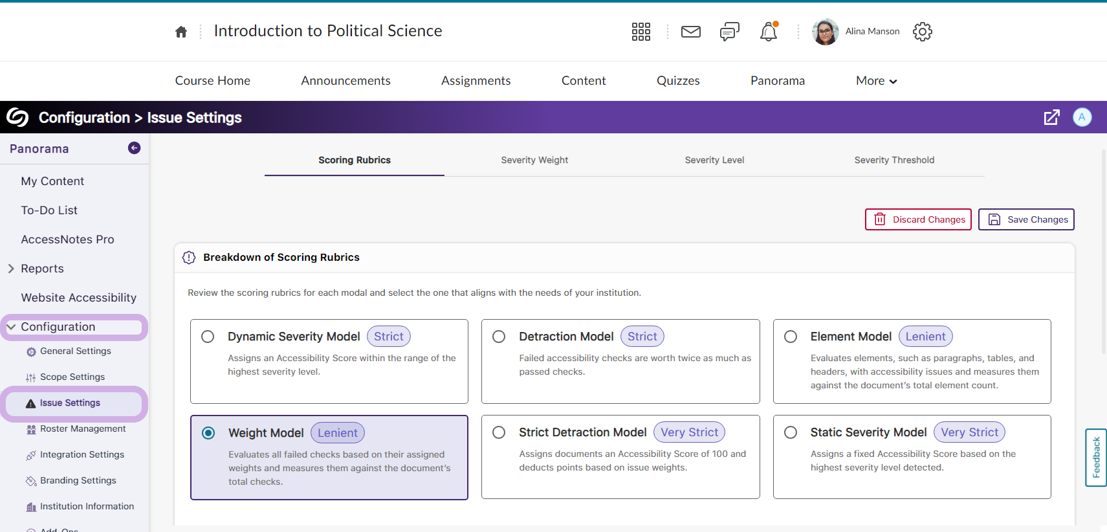Open the chat messages icon

click(x=729, y=32)
